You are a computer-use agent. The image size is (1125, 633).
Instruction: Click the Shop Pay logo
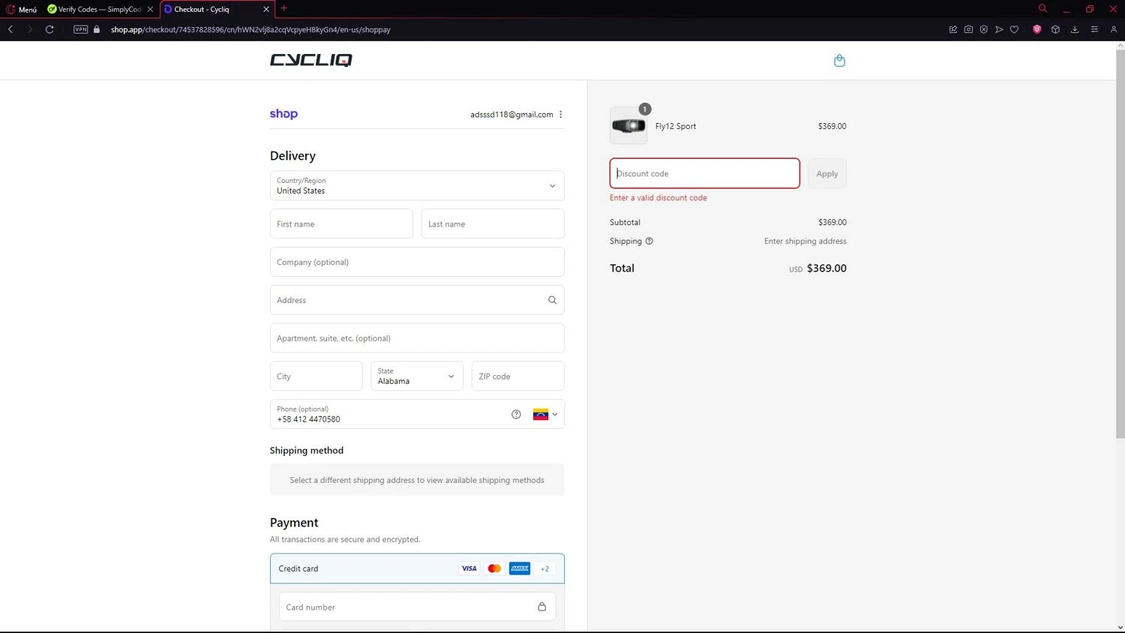(x=283, y=114)
